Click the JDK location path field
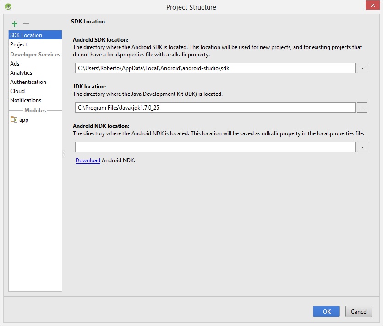This screenshot has width=383, height=326. click(215, 107)
